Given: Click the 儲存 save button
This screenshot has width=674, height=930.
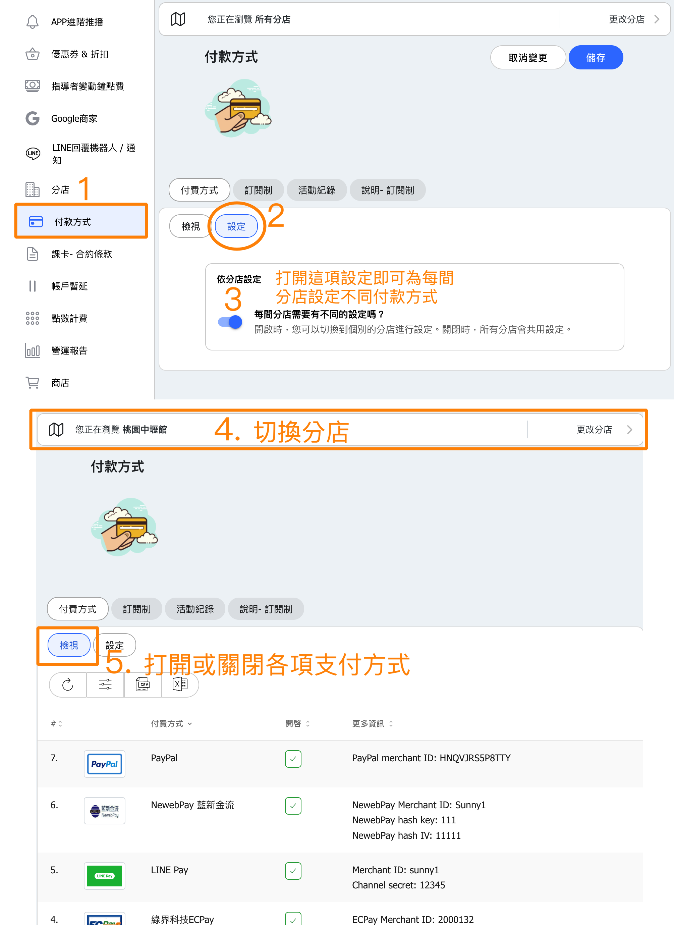Looking at the screenshot, I should click(596, 57).
